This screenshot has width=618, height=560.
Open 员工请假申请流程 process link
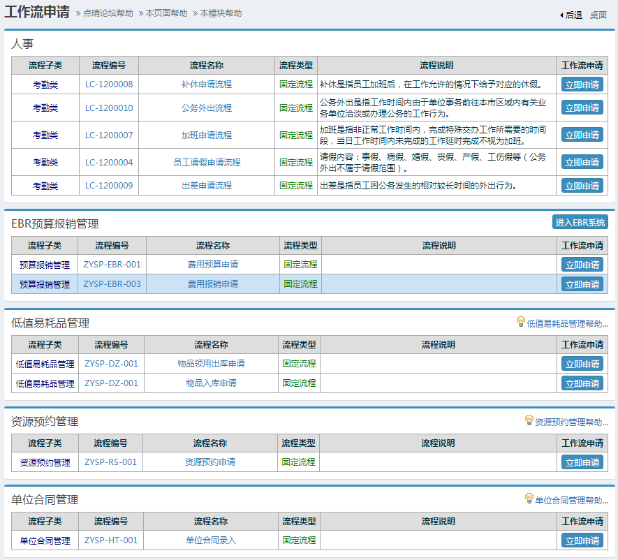click(207, 162)
